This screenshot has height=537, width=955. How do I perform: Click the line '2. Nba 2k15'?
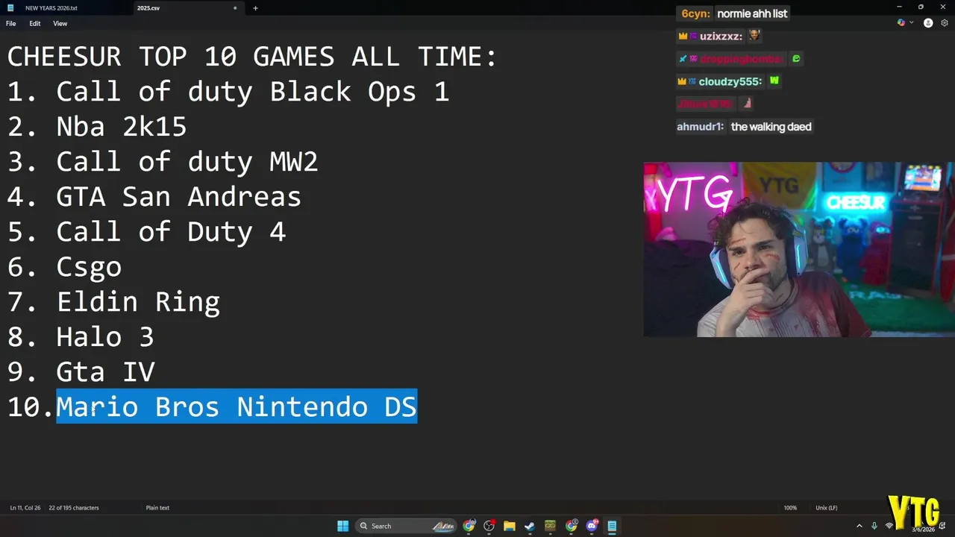point(97,127)
